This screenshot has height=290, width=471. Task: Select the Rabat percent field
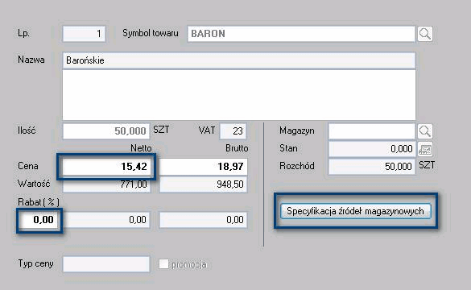(39, 220)
